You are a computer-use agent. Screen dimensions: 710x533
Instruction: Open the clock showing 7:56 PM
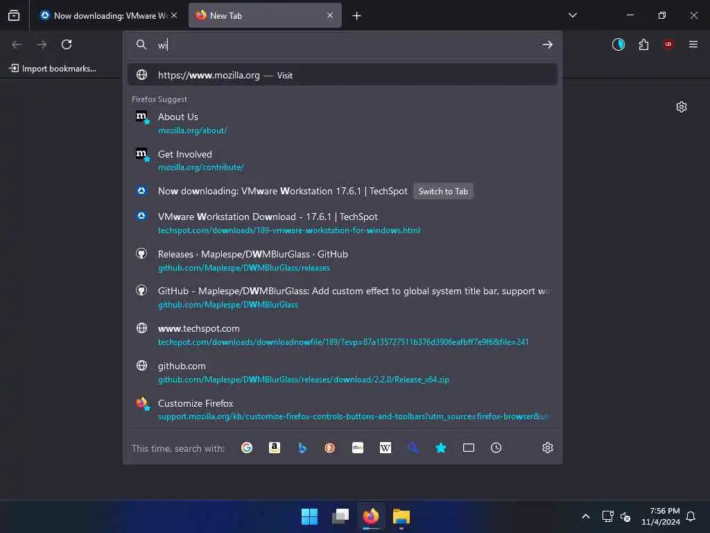click(660, 516)
